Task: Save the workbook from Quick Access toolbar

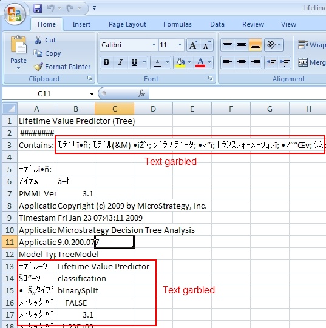Action: (x=38, y=8)
